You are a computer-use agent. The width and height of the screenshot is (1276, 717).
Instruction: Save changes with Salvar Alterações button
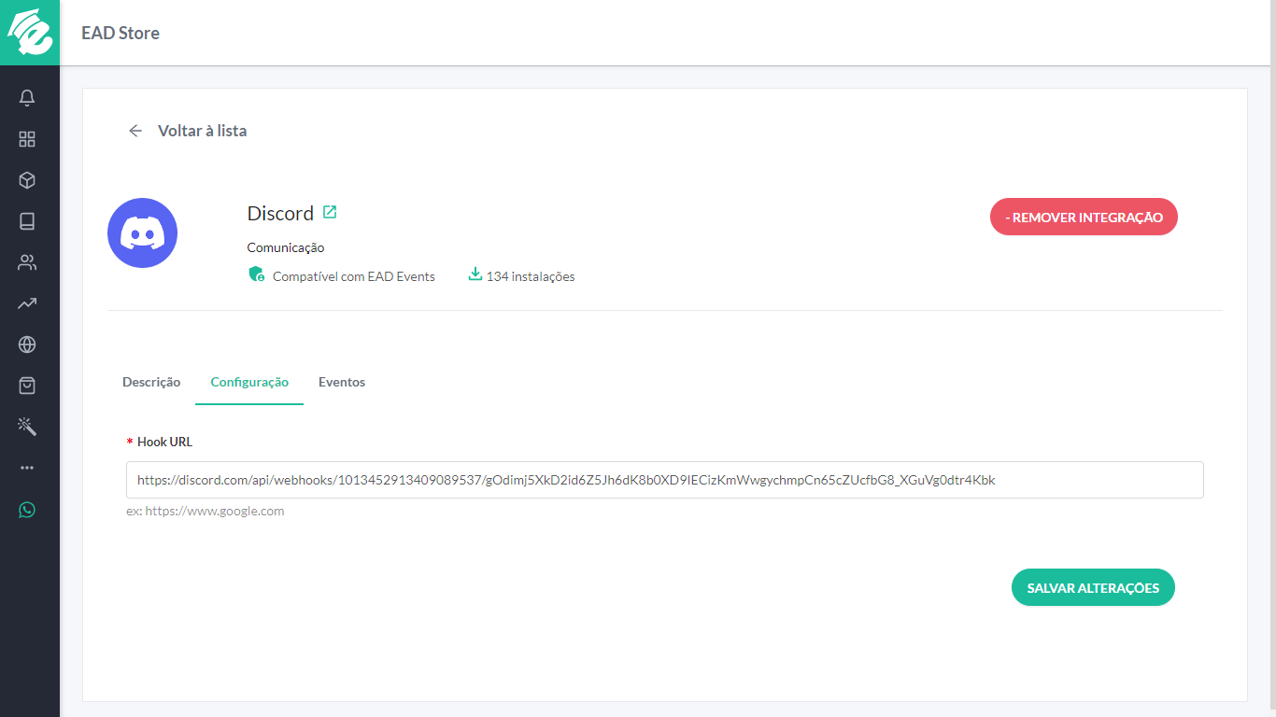coord(1093,588)
